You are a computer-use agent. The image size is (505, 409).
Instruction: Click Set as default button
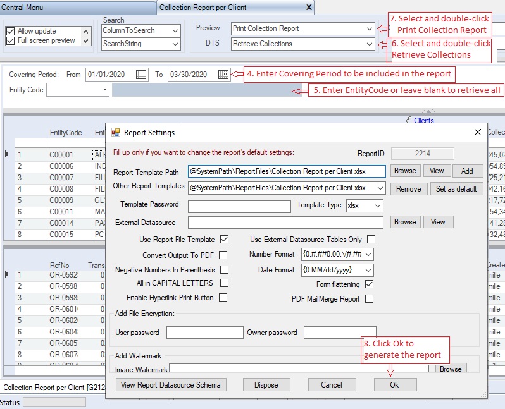(456, 189)
